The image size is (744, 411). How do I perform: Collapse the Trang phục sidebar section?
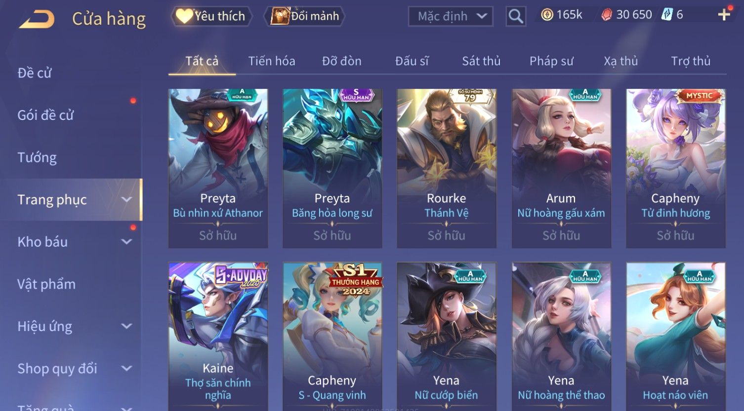pos(126,199)
